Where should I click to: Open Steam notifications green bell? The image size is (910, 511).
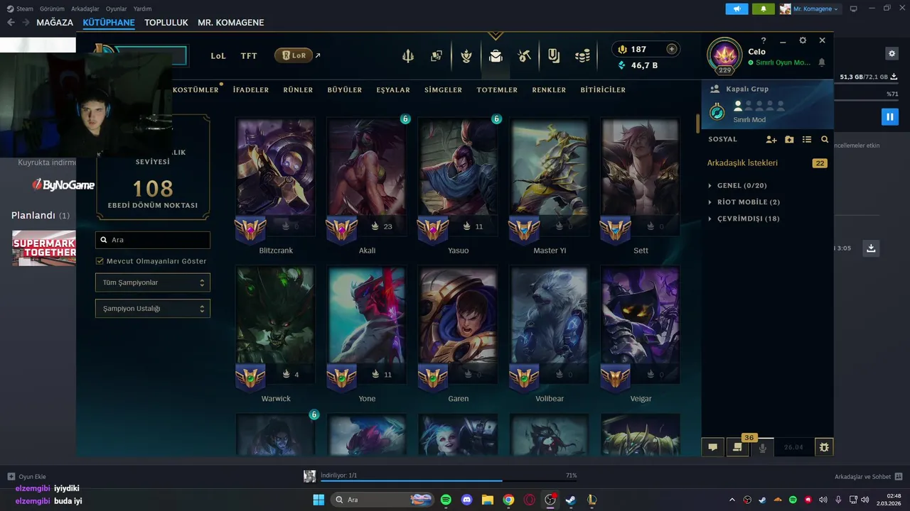pyautogui.click(x=764, y=9)
